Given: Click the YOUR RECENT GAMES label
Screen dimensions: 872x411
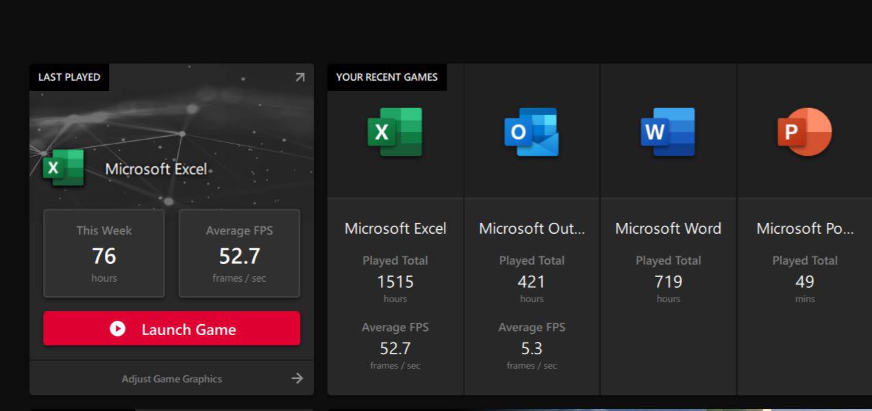Looking at the screenshot, I should [387, 77].
